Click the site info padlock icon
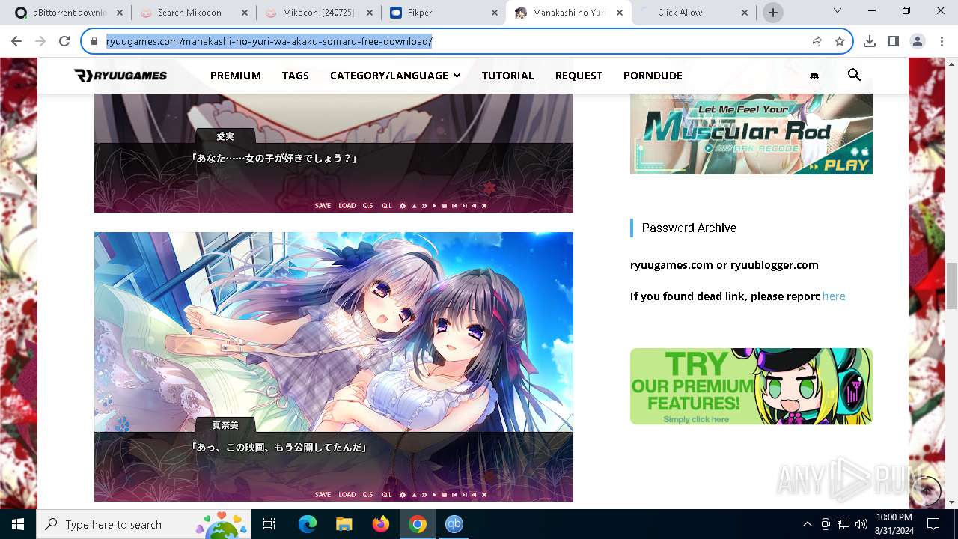The width and height of the screenshot is (958, 539). coord(94,42)
